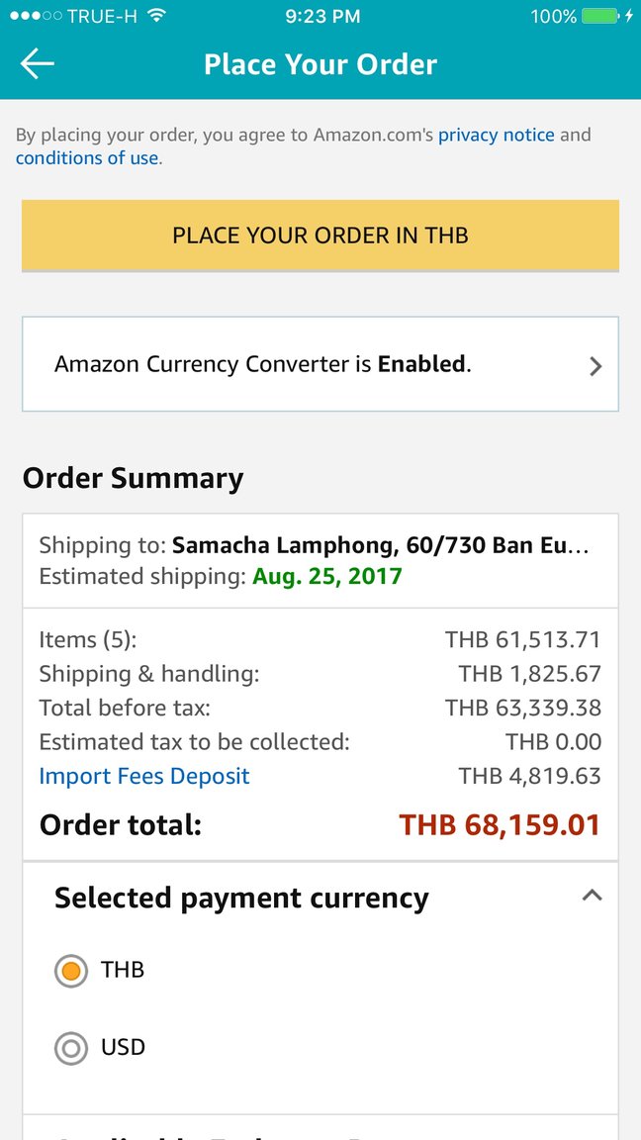The height and width of the screenshot is (1140, 641).
Task: Open the privacy notice link
Action: point(497,135)
